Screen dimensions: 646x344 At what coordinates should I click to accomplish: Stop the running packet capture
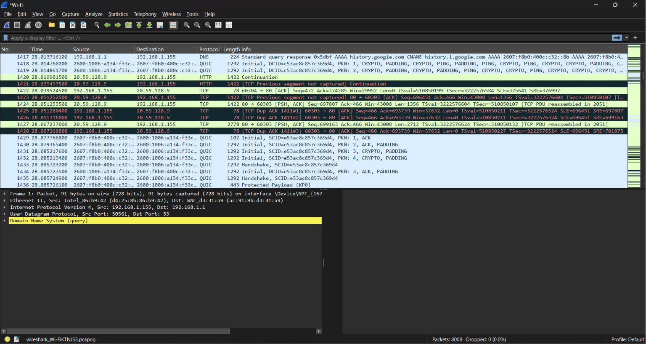(x=17, y=25)
